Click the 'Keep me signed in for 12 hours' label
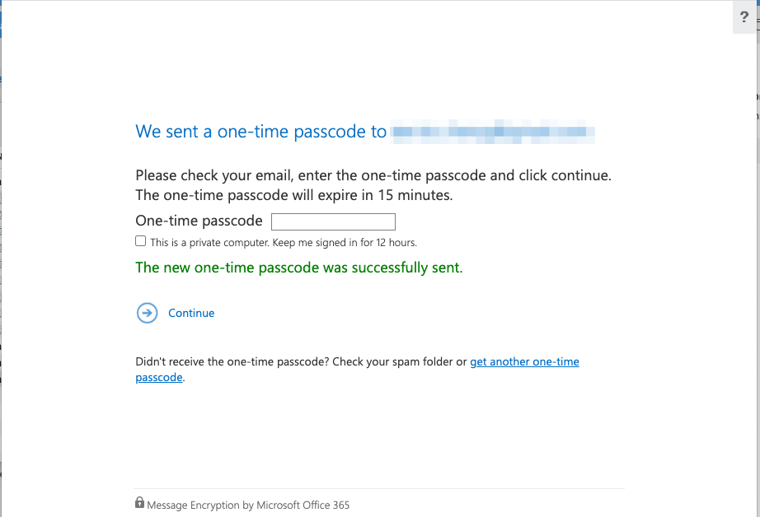This screenshot has width=760, height=517. [283, 243]
